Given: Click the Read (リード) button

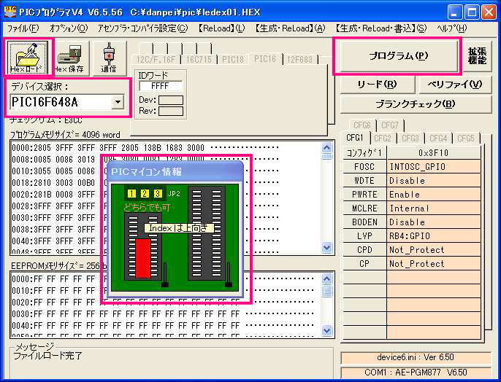Looking at the screenshot, I should (377, 85).
